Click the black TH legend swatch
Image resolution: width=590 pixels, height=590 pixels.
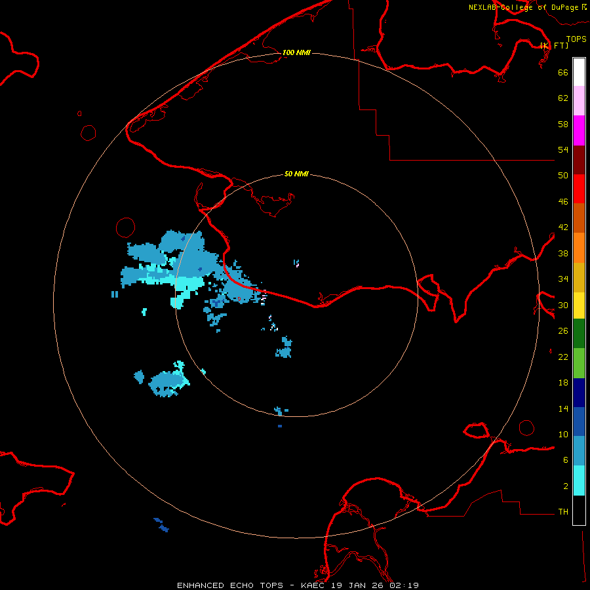[x=579, y=510]
